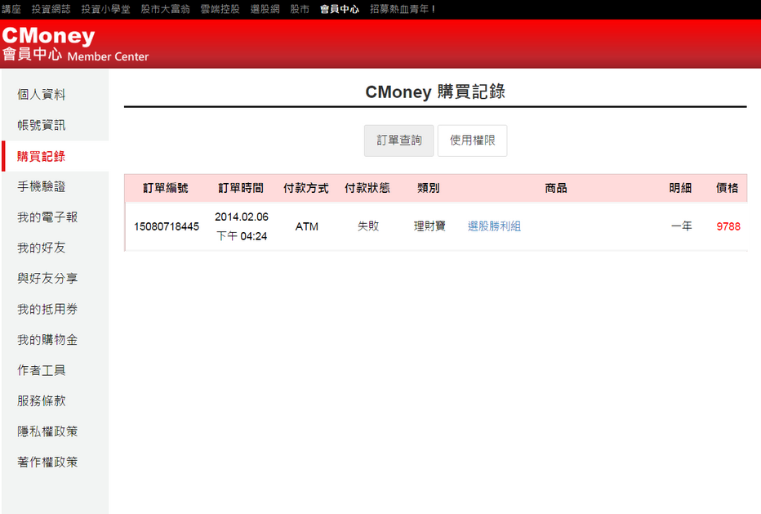Screen dimensions: 761x514
Task: Open 招募熱血青年！ top link
Action: (403, 9)
